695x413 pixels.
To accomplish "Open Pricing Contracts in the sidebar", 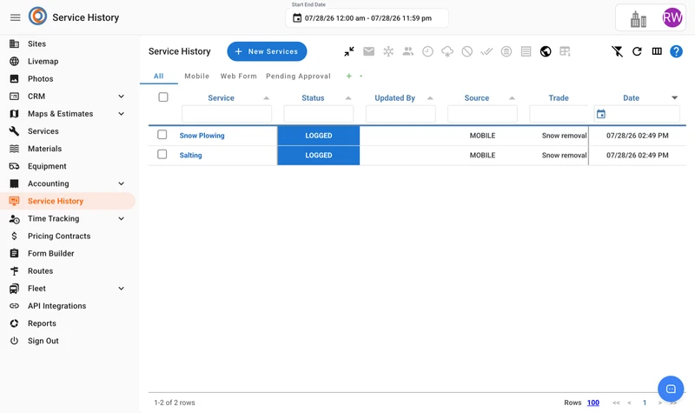I will [59, 236].
